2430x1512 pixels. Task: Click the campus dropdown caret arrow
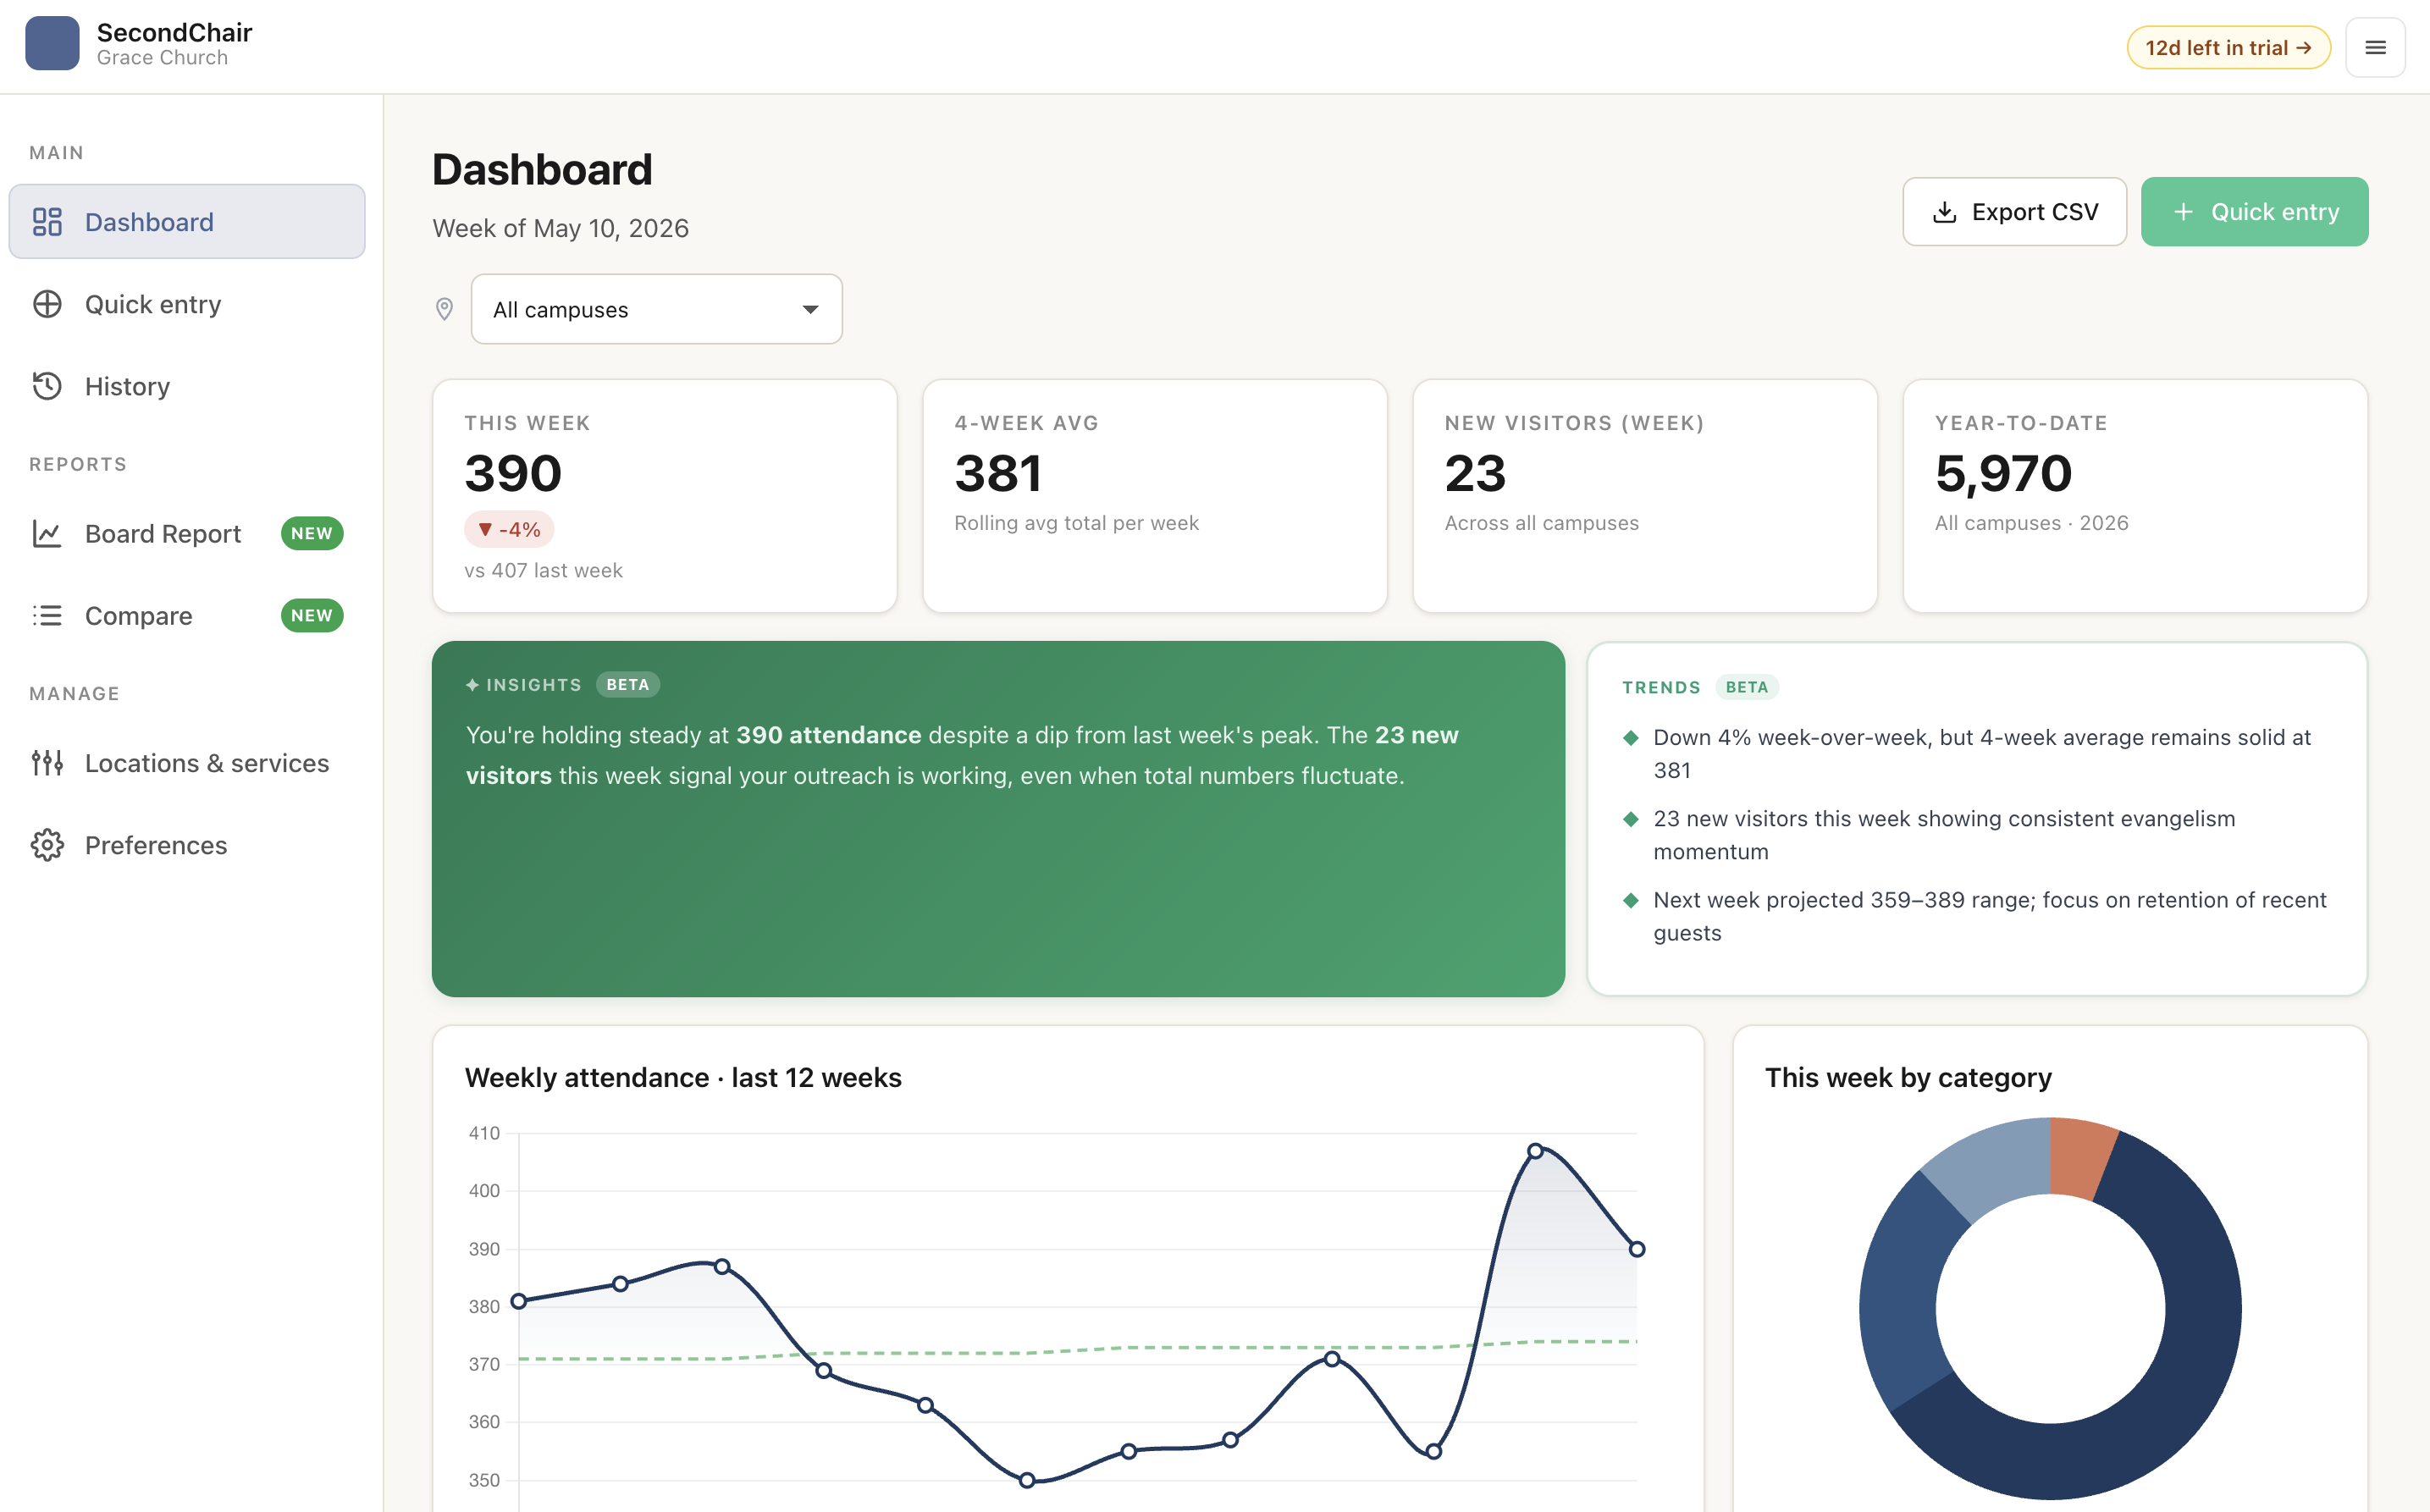810,309
